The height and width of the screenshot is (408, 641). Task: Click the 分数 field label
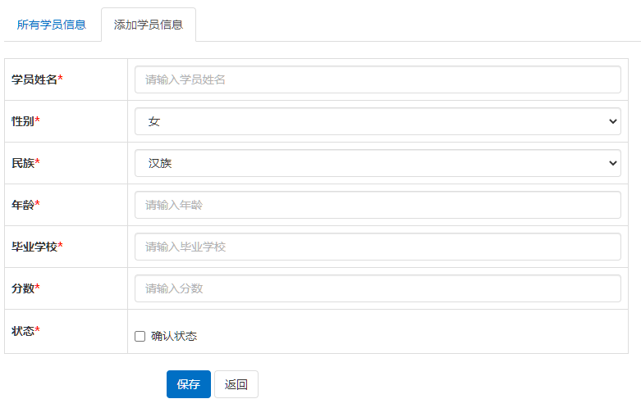coord(25,288)
